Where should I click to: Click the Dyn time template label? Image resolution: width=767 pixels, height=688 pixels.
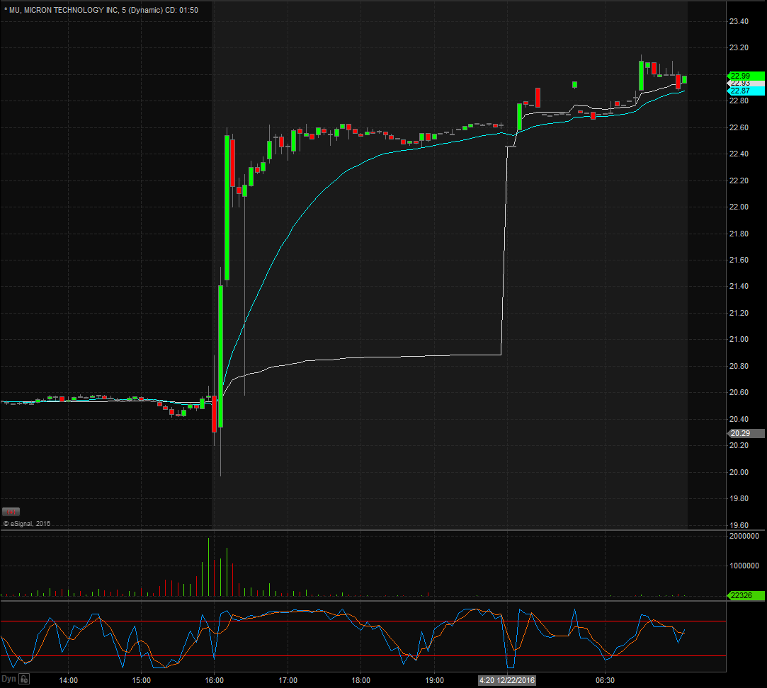coord(8,680)
